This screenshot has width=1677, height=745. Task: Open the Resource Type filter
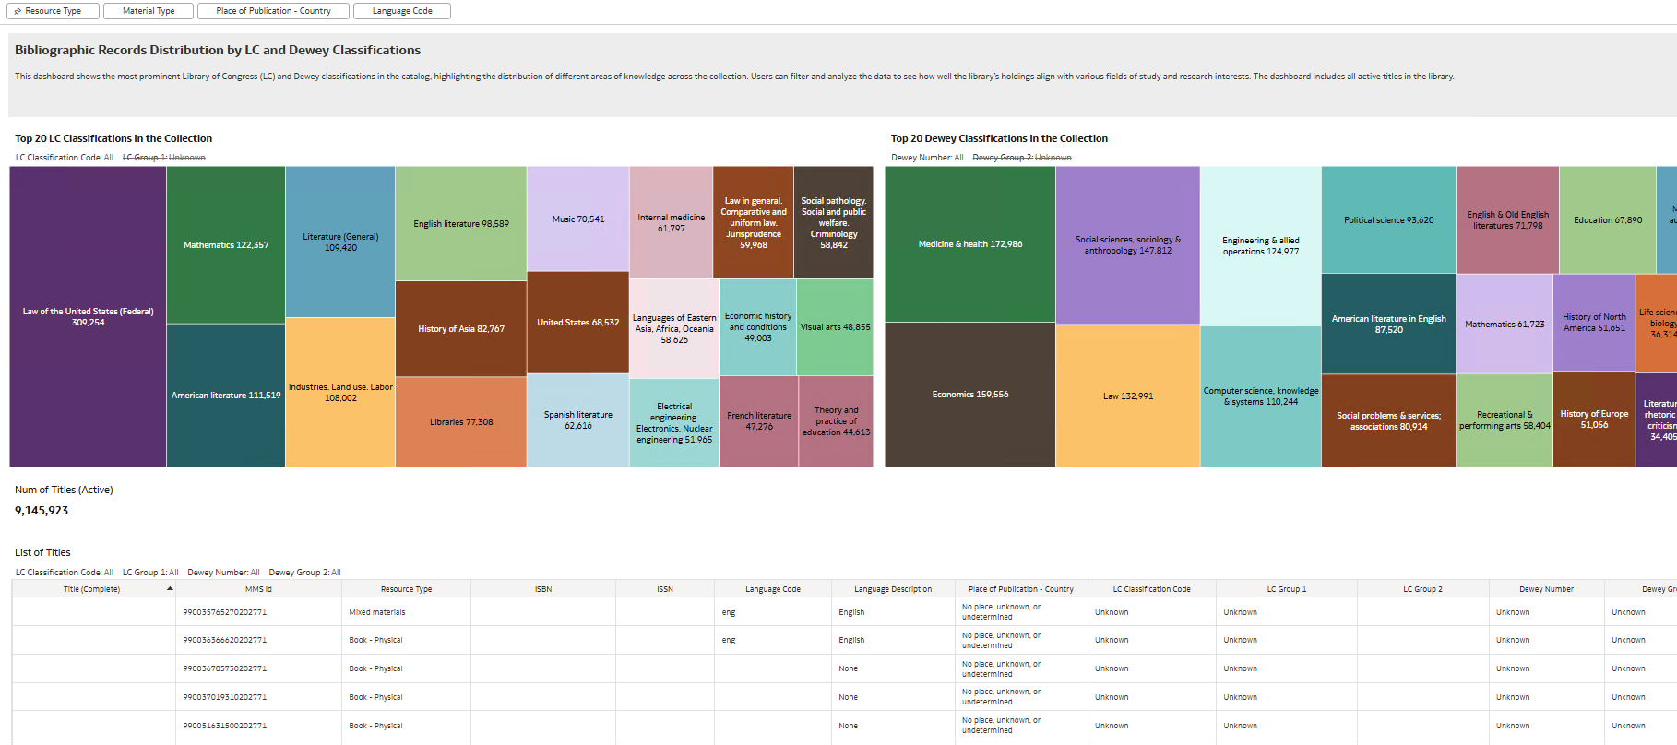(x=53, y=11)
